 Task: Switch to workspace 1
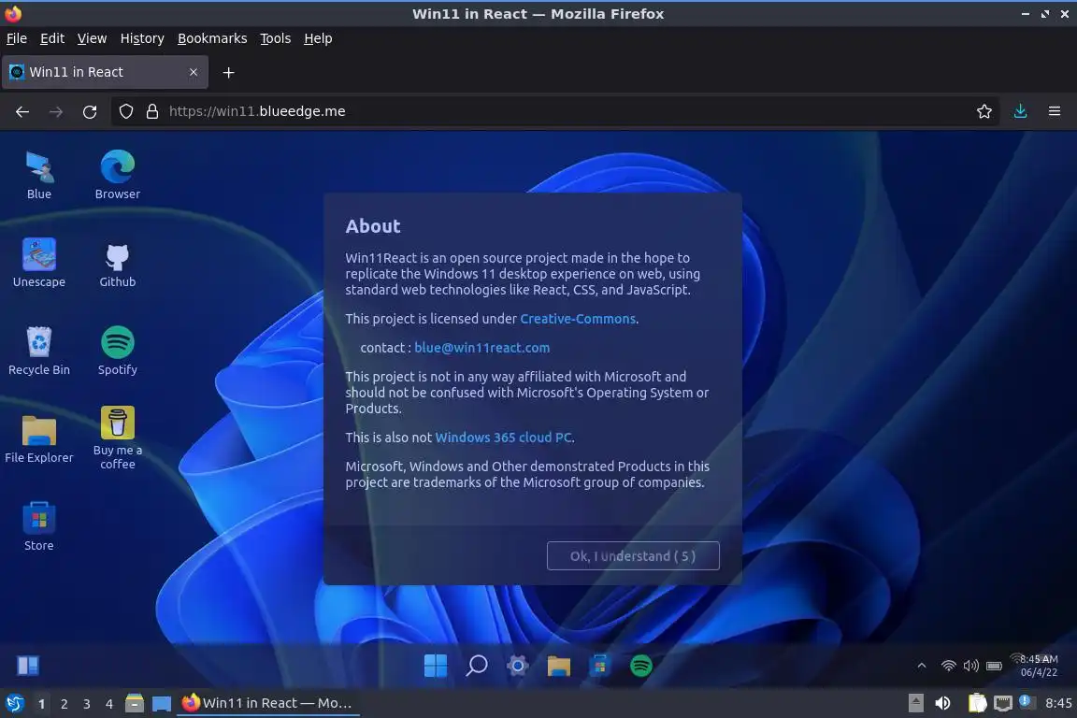tap(41, 704)
